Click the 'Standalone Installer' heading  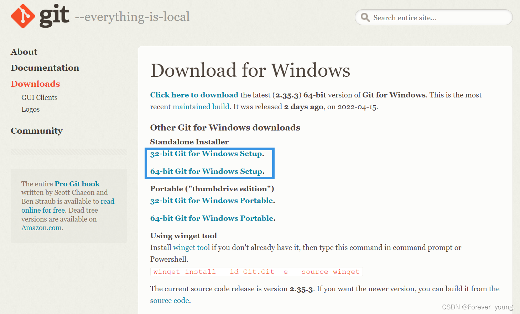point(189,142)
